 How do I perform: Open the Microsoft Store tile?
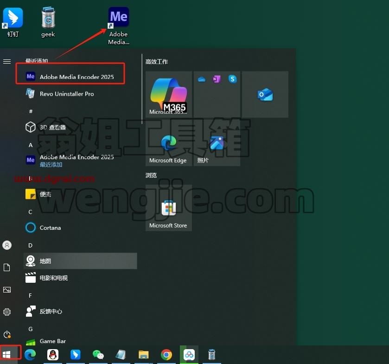click(168, 208)
